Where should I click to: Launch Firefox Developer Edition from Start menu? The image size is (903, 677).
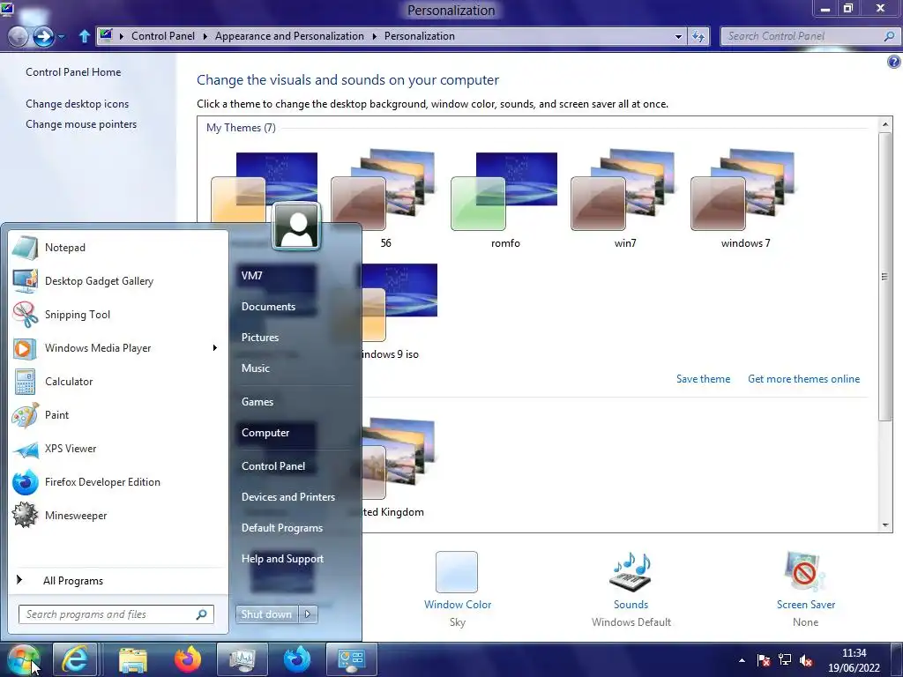(x=118, y=482)
